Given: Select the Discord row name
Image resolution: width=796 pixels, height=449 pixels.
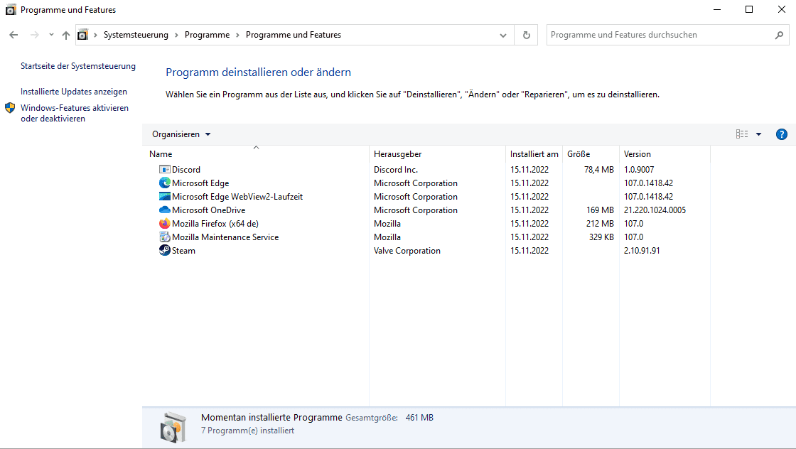Looking at the screenshot, I should (x=185, y=170).
